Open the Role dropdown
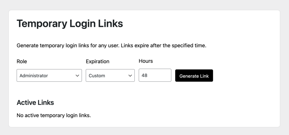This screenshot has height=135, width=289. (x=49, y=76)
